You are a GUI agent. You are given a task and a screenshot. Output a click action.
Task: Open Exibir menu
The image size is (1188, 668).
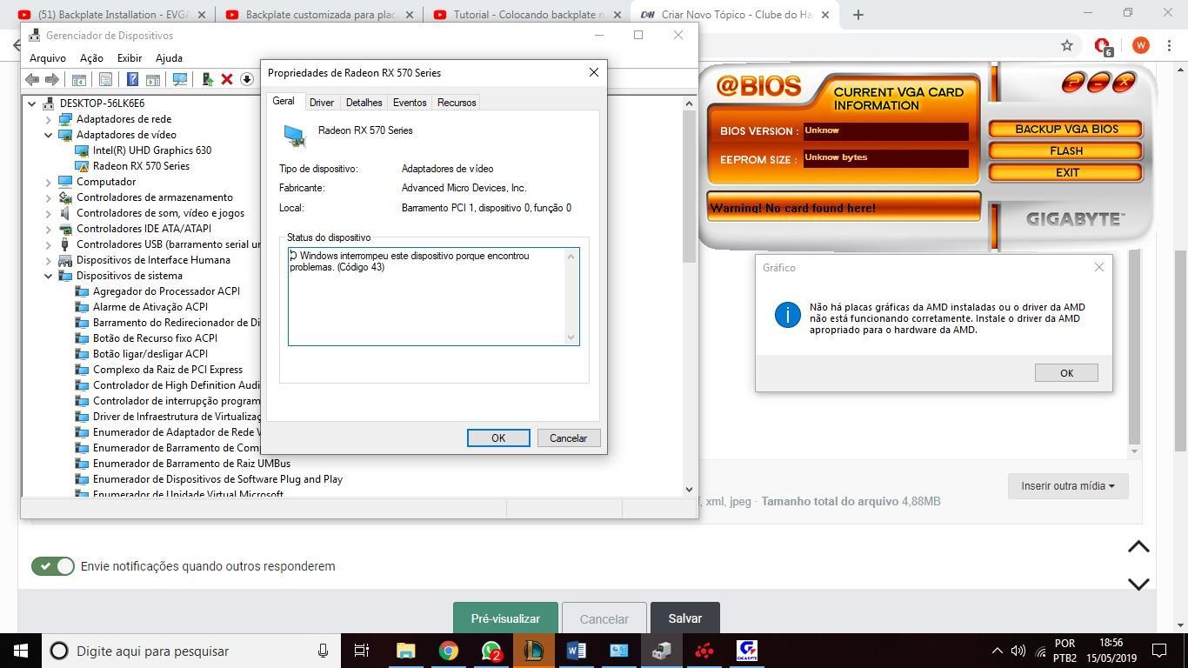coord(130,57)
